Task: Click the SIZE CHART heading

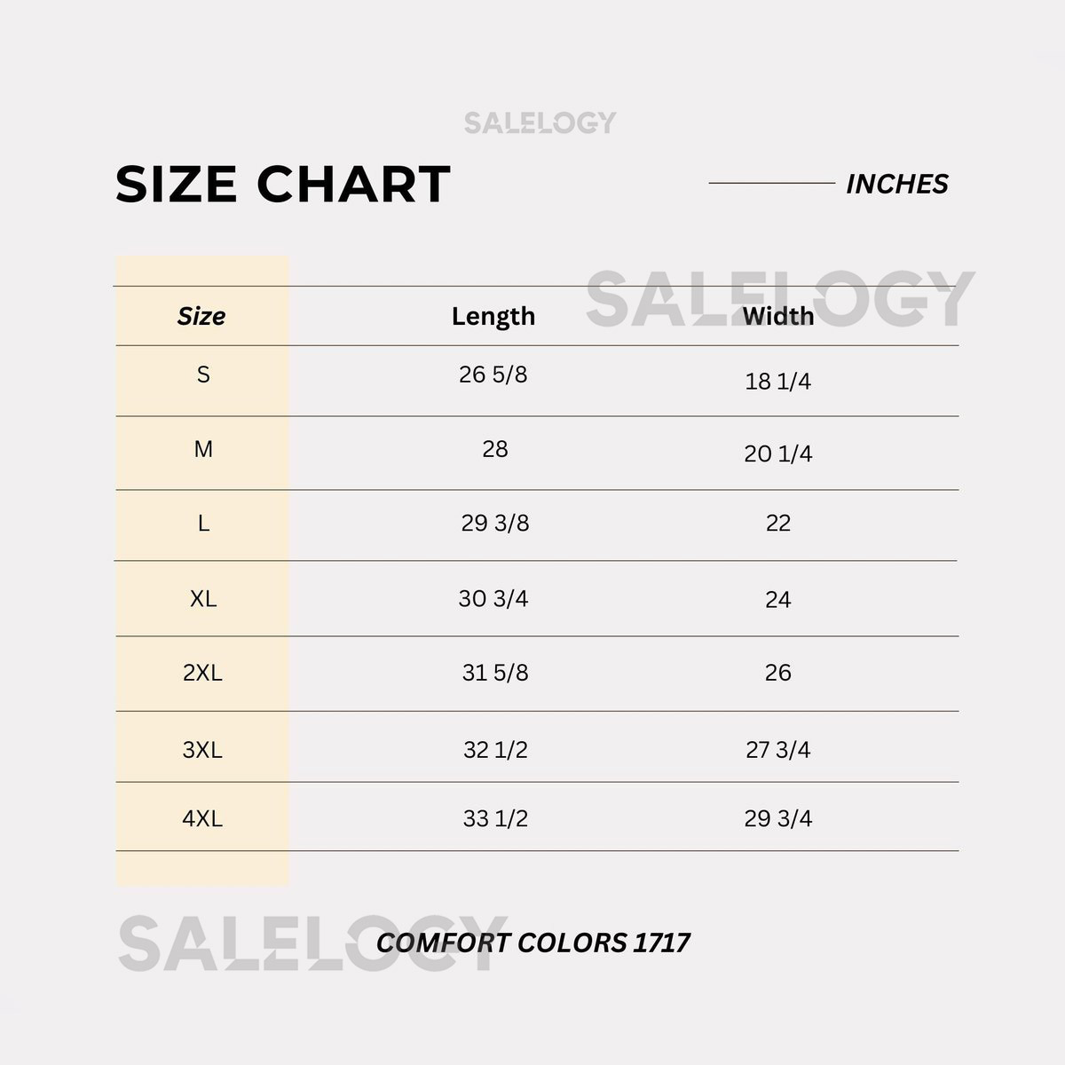Action: (283, 185)
